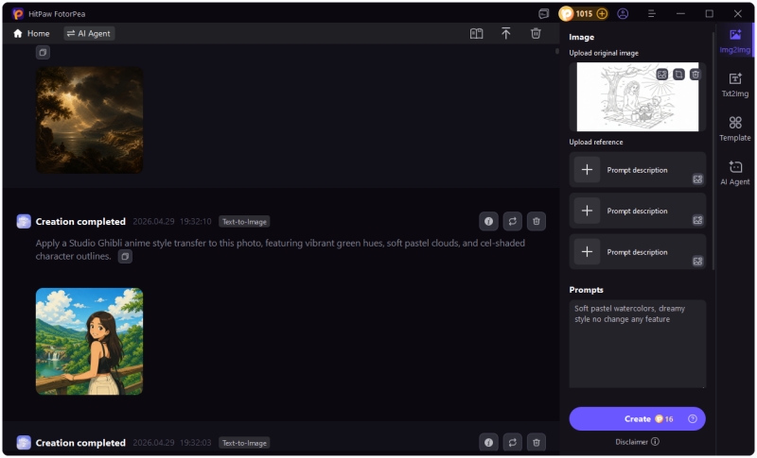Delete the 19:32:10 creation
Image resolution: width=757 pixels, height=458 pixels.
click(x=536, y=221)
